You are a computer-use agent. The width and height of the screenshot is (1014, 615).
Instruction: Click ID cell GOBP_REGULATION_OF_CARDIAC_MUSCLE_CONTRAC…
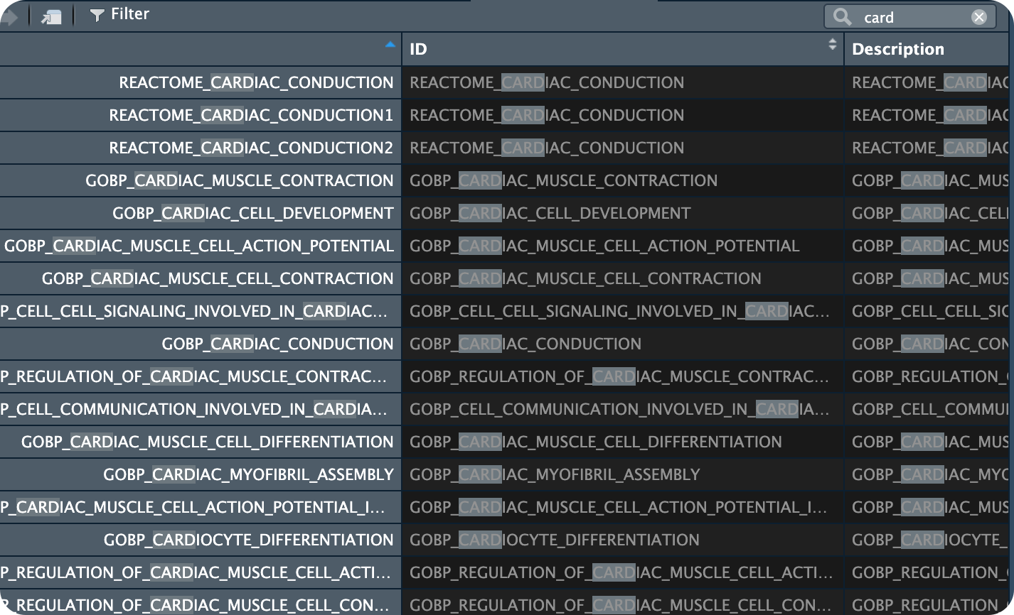point(623,376)
